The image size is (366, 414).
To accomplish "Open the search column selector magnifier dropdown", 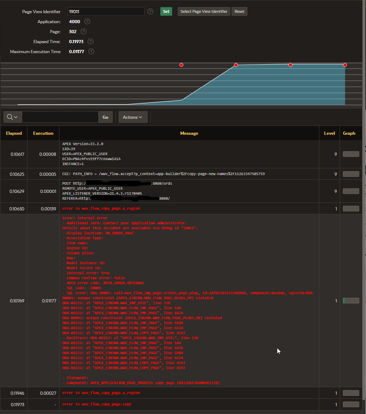I will [13, 117].
